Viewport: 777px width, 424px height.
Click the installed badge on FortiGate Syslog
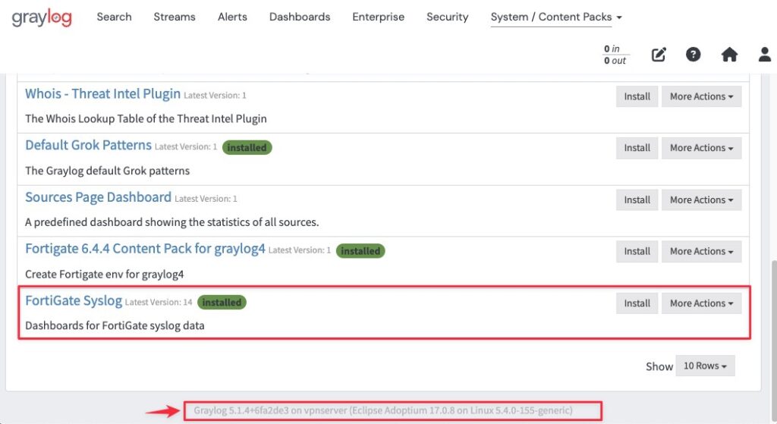coord(222,303)
